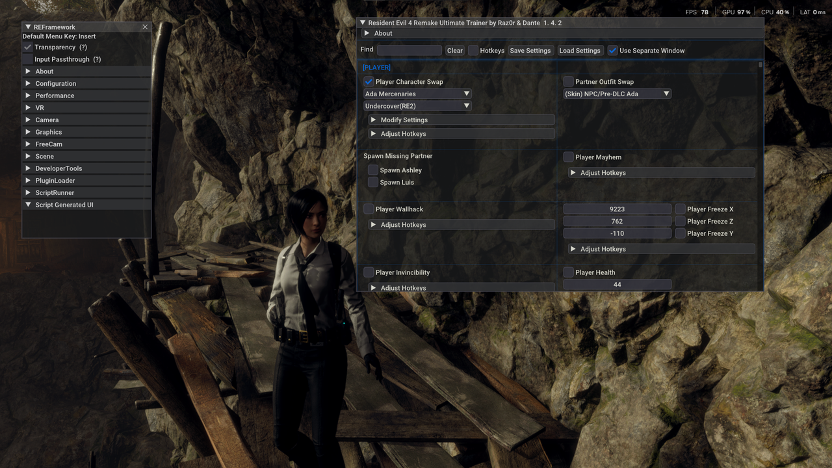
Task: Close the REFramework window
Action: [x=145, y=27]
